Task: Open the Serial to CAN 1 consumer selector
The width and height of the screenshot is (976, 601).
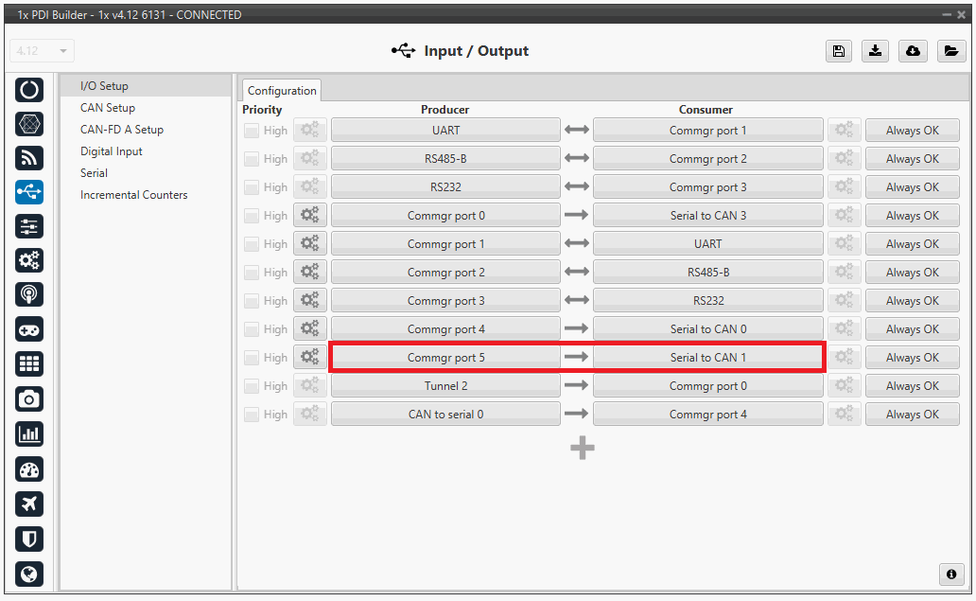Action: [x=707, y=358]
